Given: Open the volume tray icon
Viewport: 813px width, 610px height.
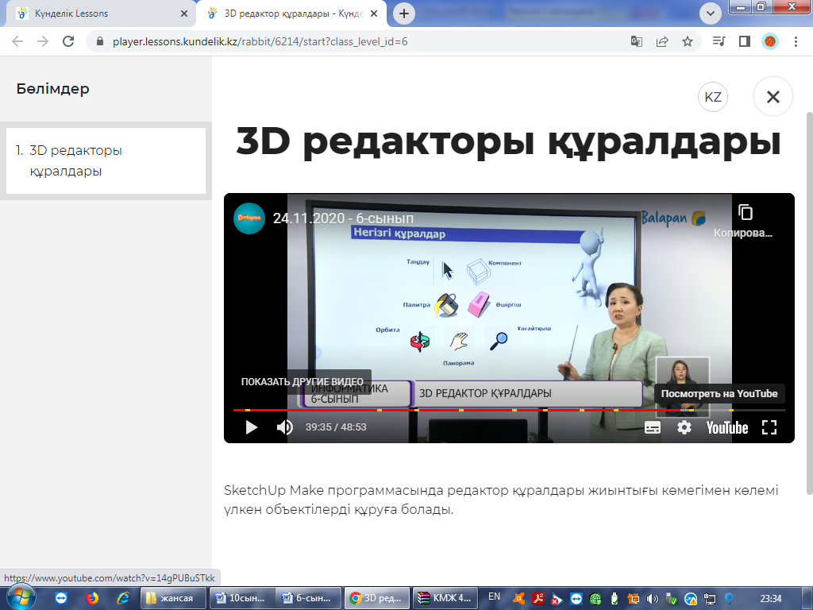Looking at the screenshot, I should pos(653,599).
